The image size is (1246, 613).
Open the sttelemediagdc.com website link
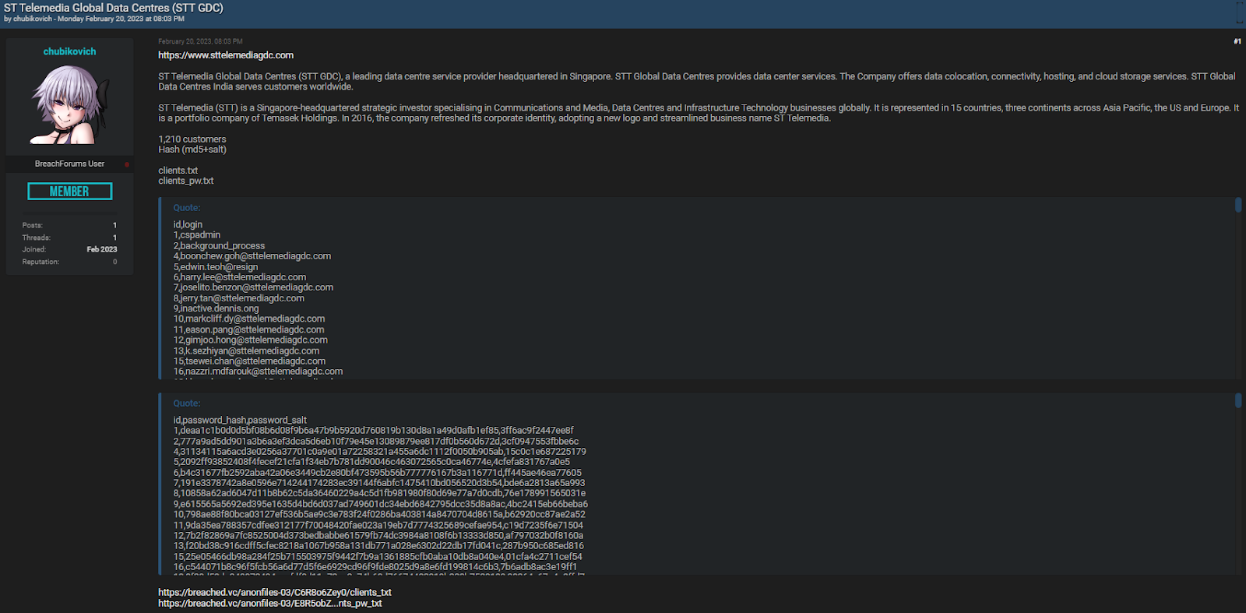click(x=226, y=55)
